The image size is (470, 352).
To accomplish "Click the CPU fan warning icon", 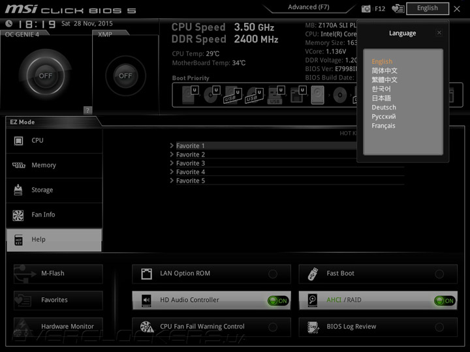I will pyautogui.click(x=147, y=327).
